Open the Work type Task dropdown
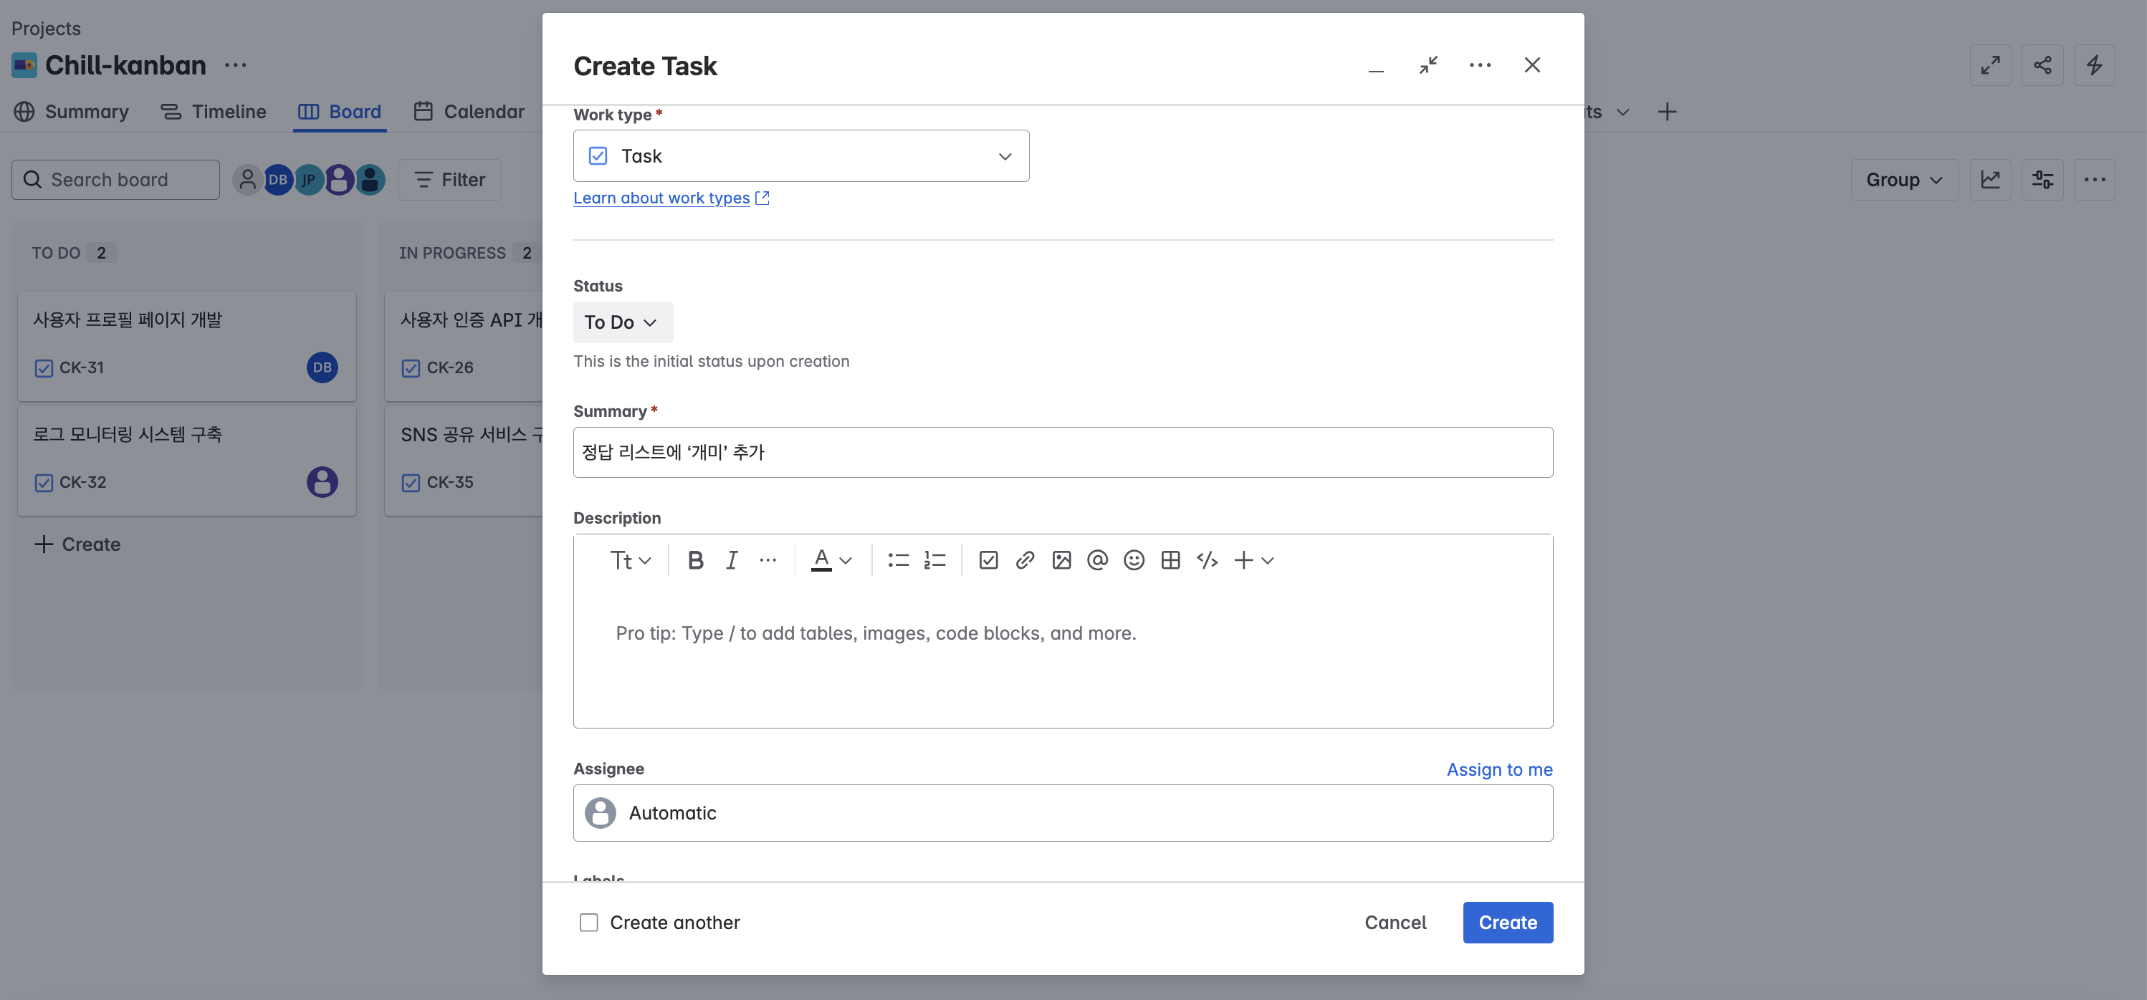Screen dimensions: 2147x1000 800,156
